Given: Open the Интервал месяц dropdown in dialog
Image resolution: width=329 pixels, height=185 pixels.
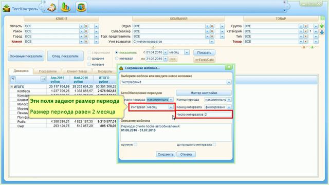Looking at the screenshot, I should coord(171,107).
